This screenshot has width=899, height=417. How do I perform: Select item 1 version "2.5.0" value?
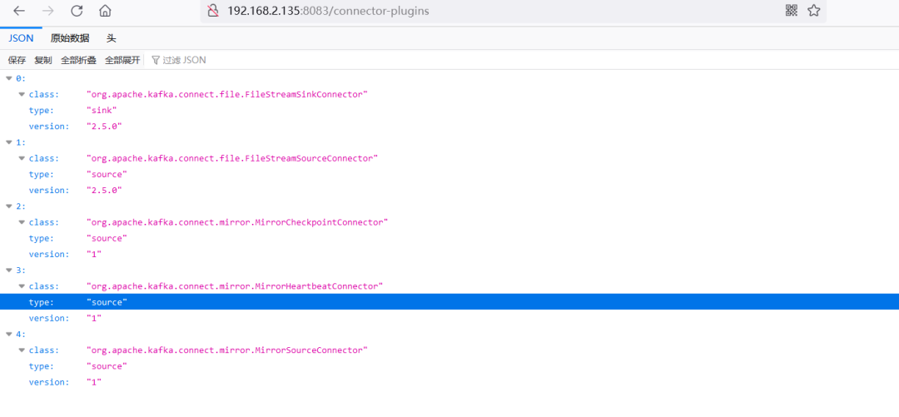click(104, 191)
